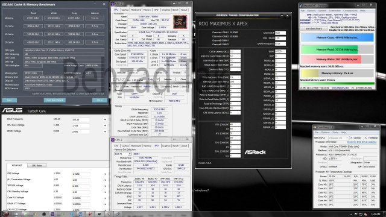The width and height of the screenshot is (386, 217).
Task: Open the About tab in the CPU-Z SPD window
Action: pos(184,146)
